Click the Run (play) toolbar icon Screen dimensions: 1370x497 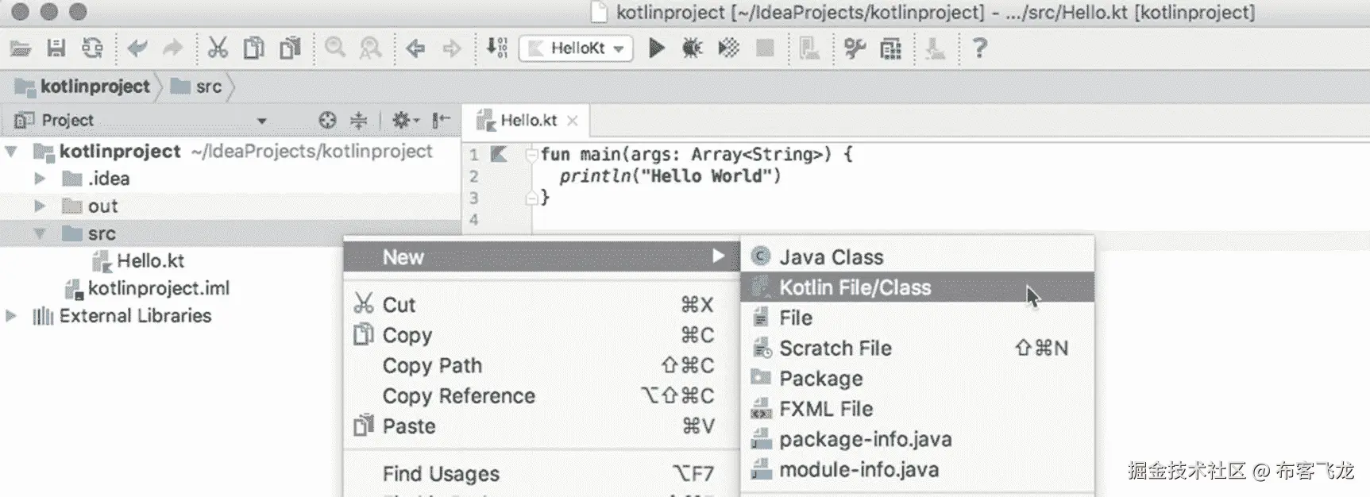(x=656, y=48)
